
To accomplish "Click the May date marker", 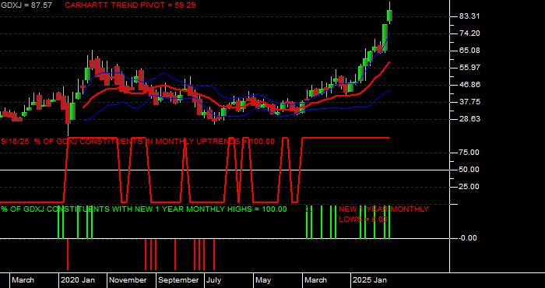I will click(263, 280).
